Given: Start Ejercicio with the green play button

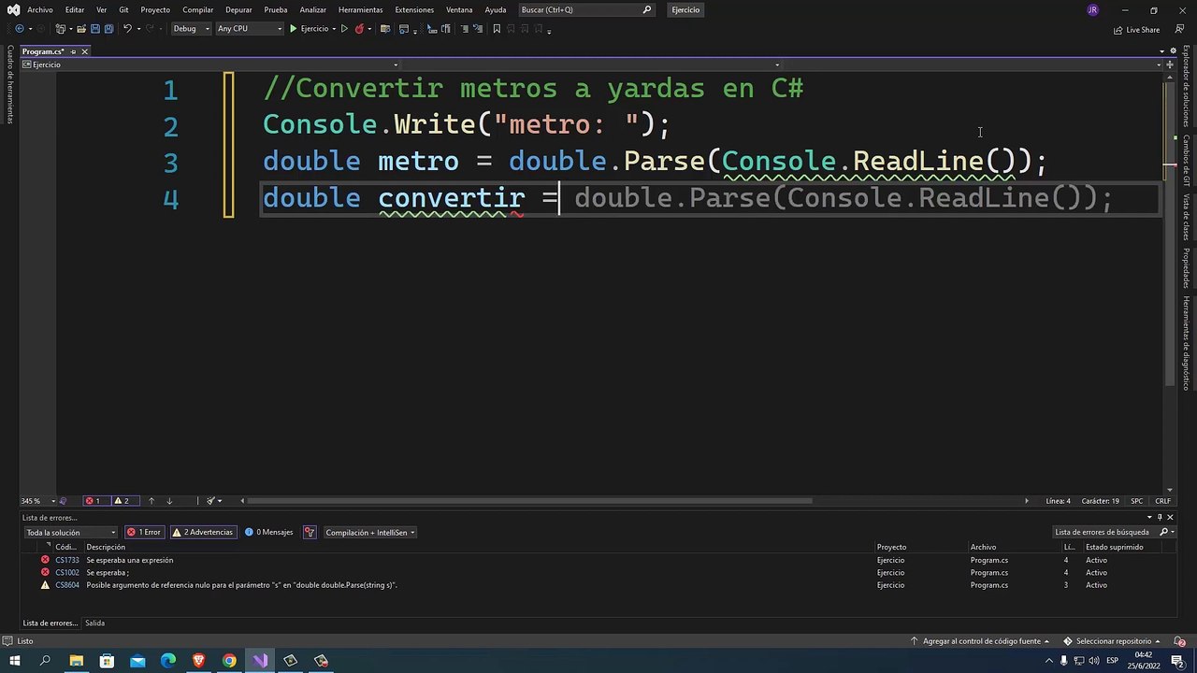Looking at the screenshot, I should (310, 29).
